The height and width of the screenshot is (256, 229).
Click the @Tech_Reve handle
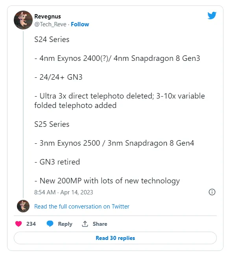coord(50,24)
